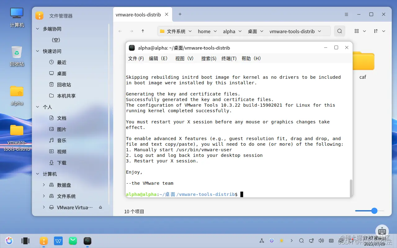
Task: Click the multitask view taskbar icon
Action: click(x=25, y=241)
